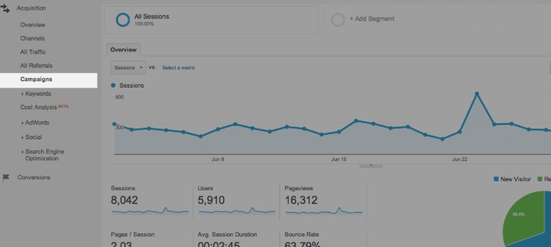Viewport: 551px width, 247px height.
Task: Select the Campaigns report
Action: point(48,80)
